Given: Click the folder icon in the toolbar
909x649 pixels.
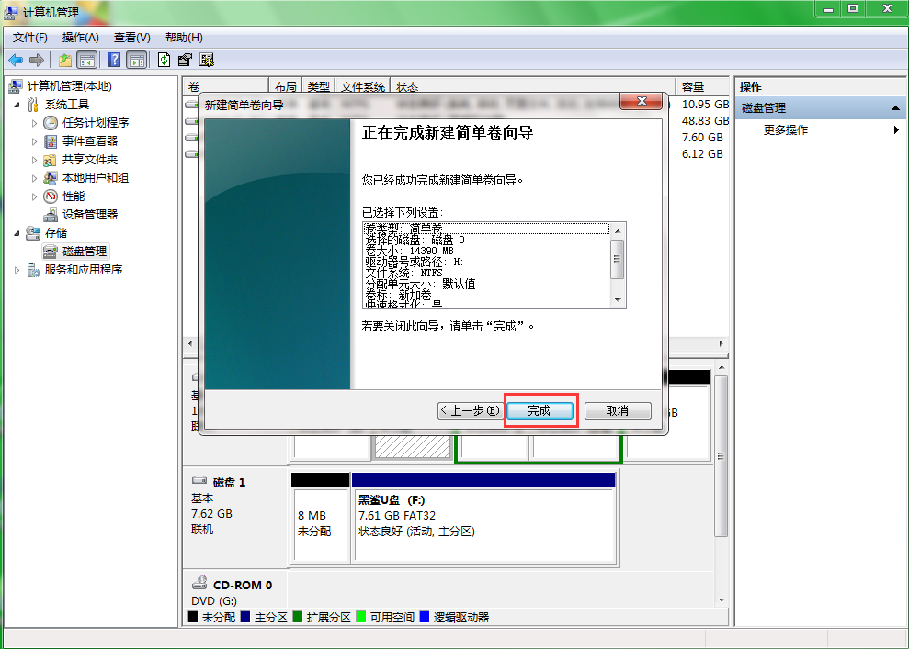Looking at the screenshot, I should click(64, 60).
